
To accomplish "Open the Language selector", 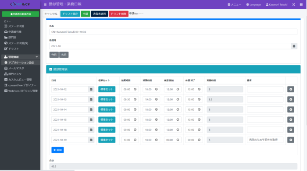I will click(253, 4).
